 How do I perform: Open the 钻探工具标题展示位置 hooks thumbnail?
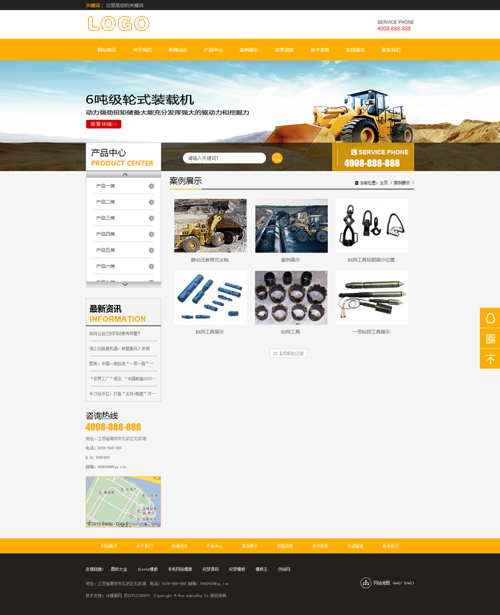[x=372, y=225]
